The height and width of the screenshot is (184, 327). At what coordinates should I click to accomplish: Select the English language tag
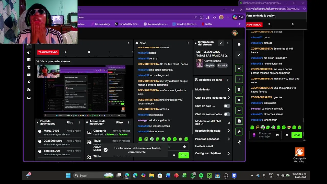[x=209, y=65]
